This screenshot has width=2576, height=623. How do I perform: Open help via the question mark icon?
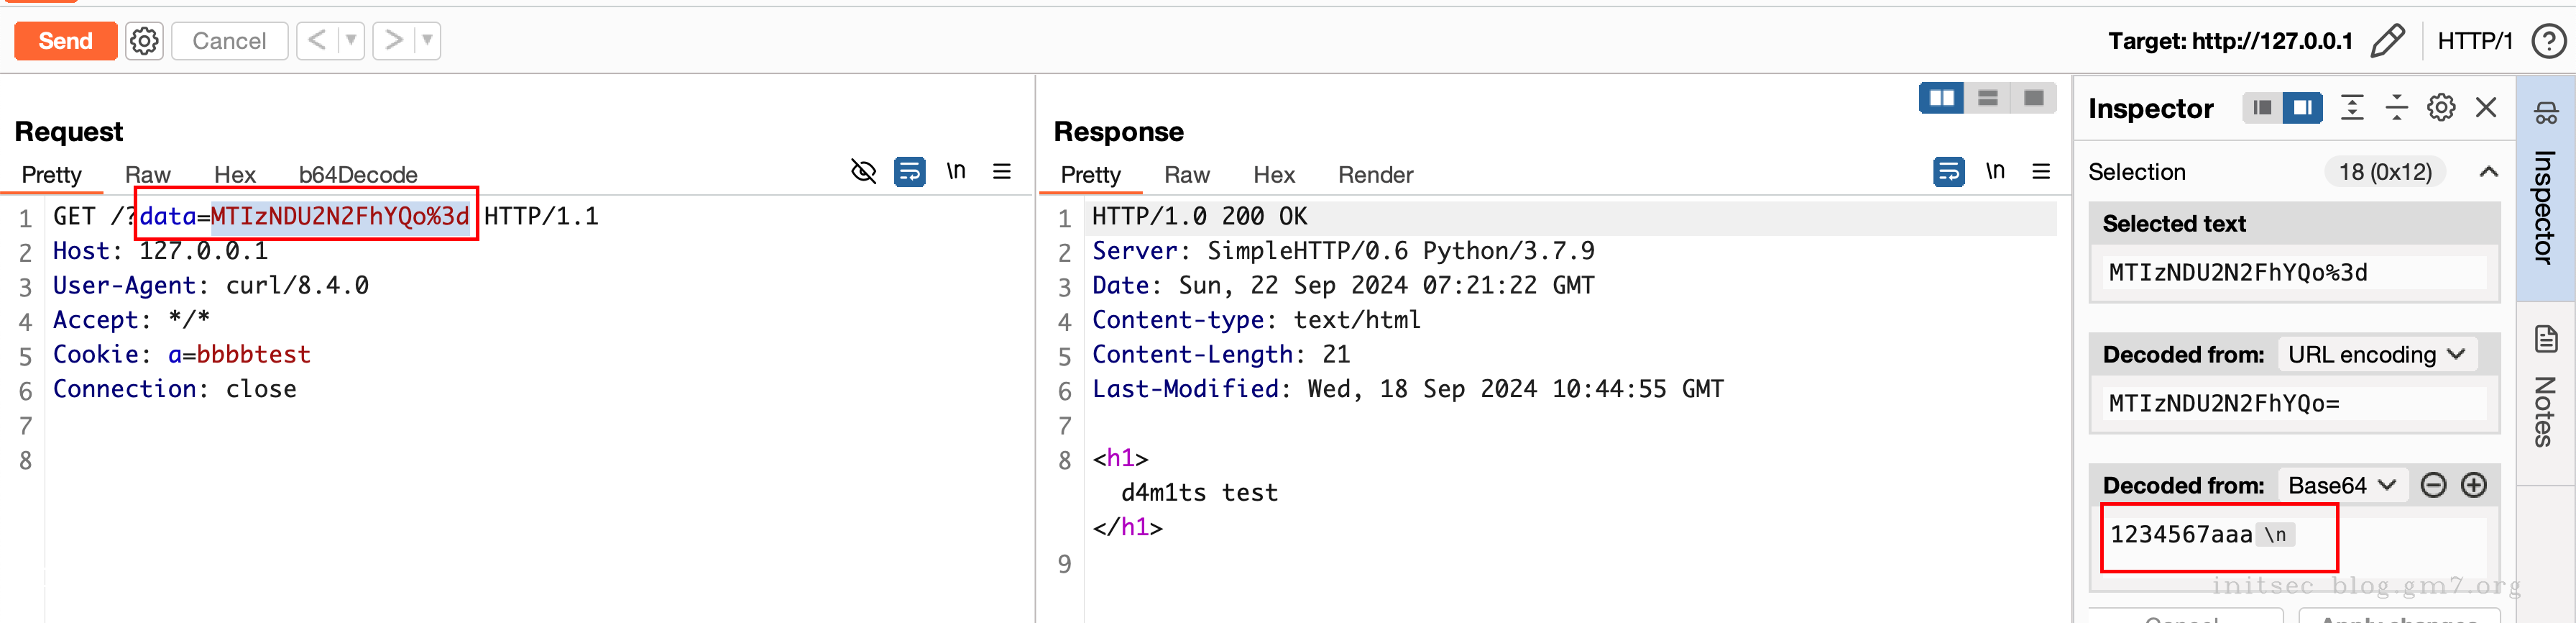tap(2548, 41)
